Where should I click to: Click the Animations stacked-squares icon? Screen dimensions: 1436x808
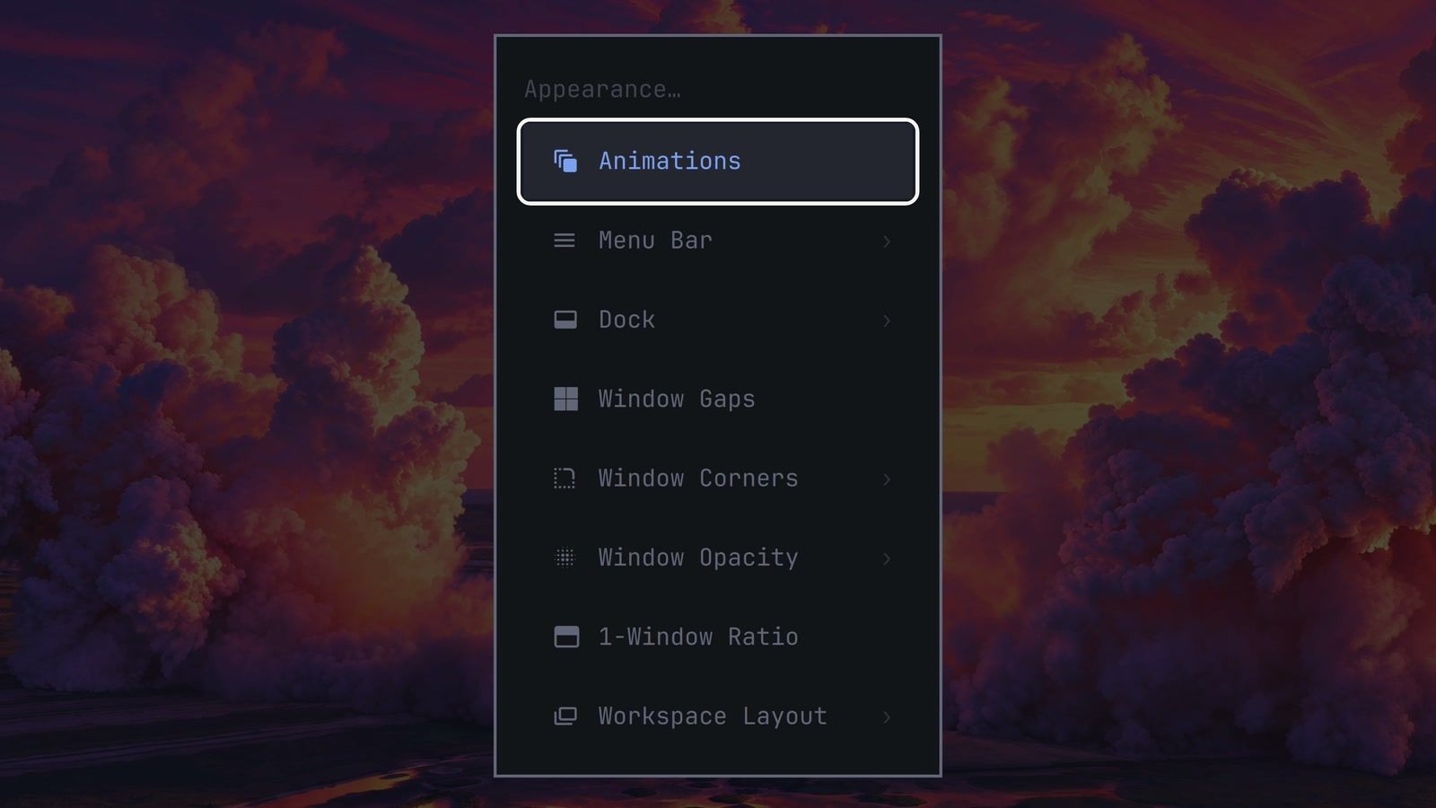click(565, 162)
